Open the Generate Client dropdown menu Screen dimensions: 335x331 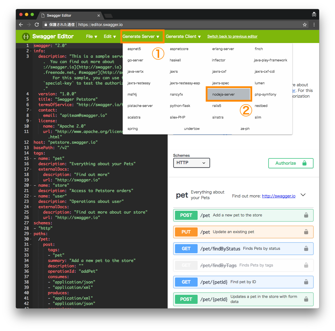click(x=183, y=36)
